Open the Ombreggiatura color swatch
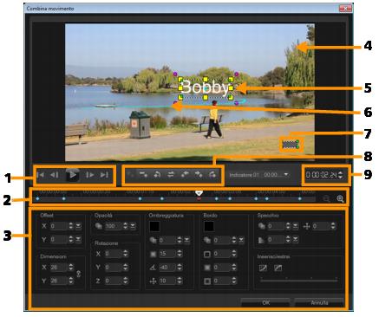Screen dimensions: 379x317 154,226
